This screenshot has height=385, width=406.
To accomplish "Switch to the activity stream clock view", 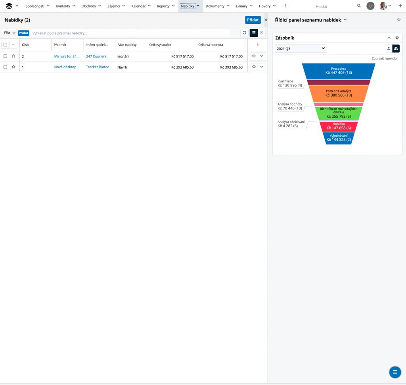I will [262, 33].
